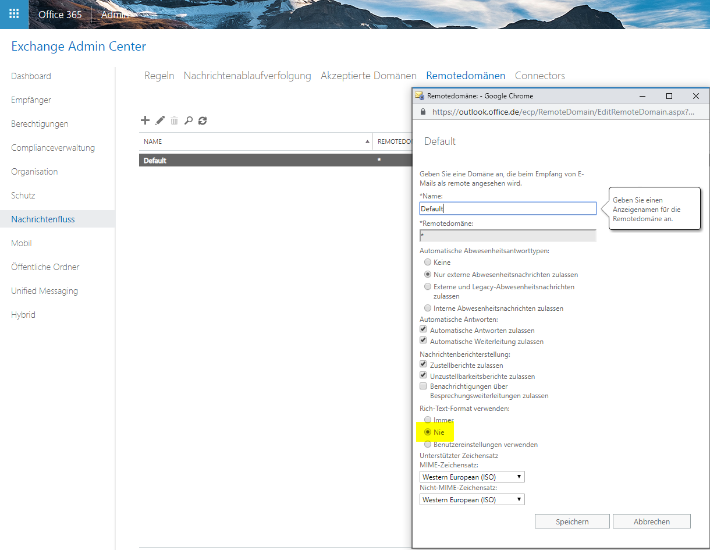Click the Admin header link

coord(115,15)
